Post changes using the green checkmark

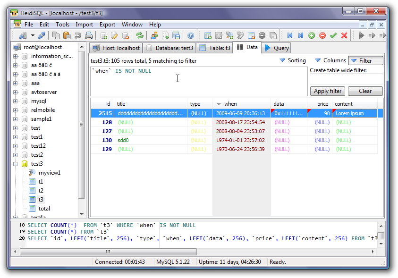pos(333,35)
